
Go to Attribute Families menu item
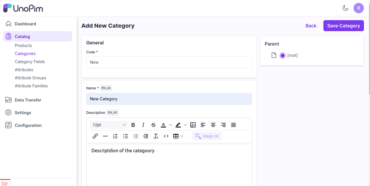click(x=31, y=86)
